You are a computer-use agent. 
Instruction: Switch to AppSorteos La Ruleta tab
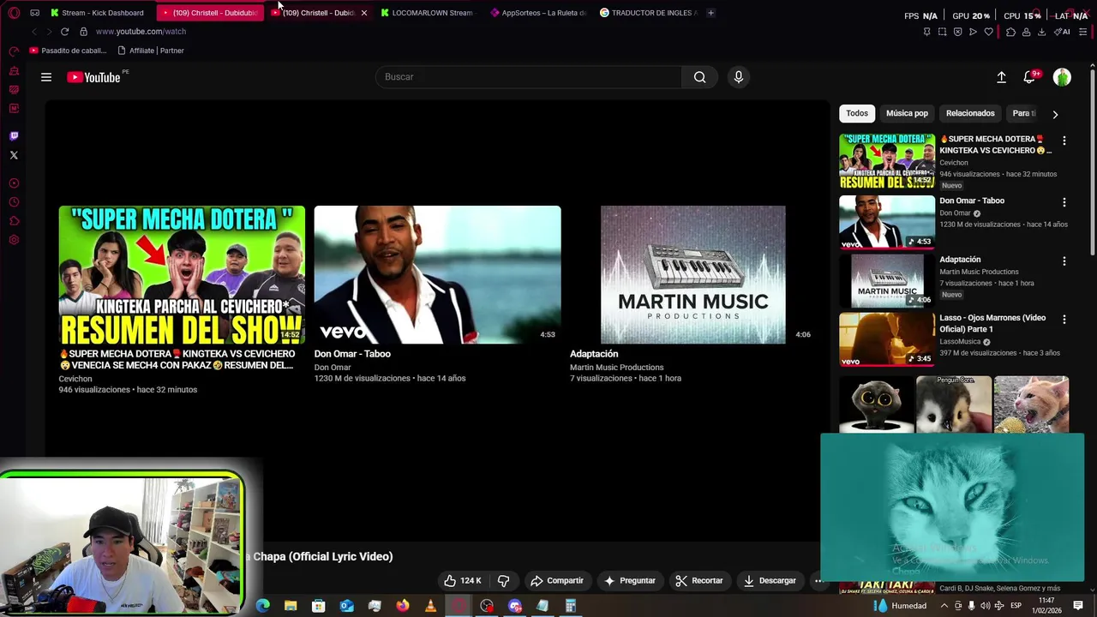[538, 13]
